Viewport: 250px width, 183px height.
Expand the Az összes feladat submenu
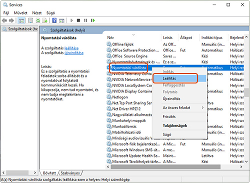[x=179, y=107]
